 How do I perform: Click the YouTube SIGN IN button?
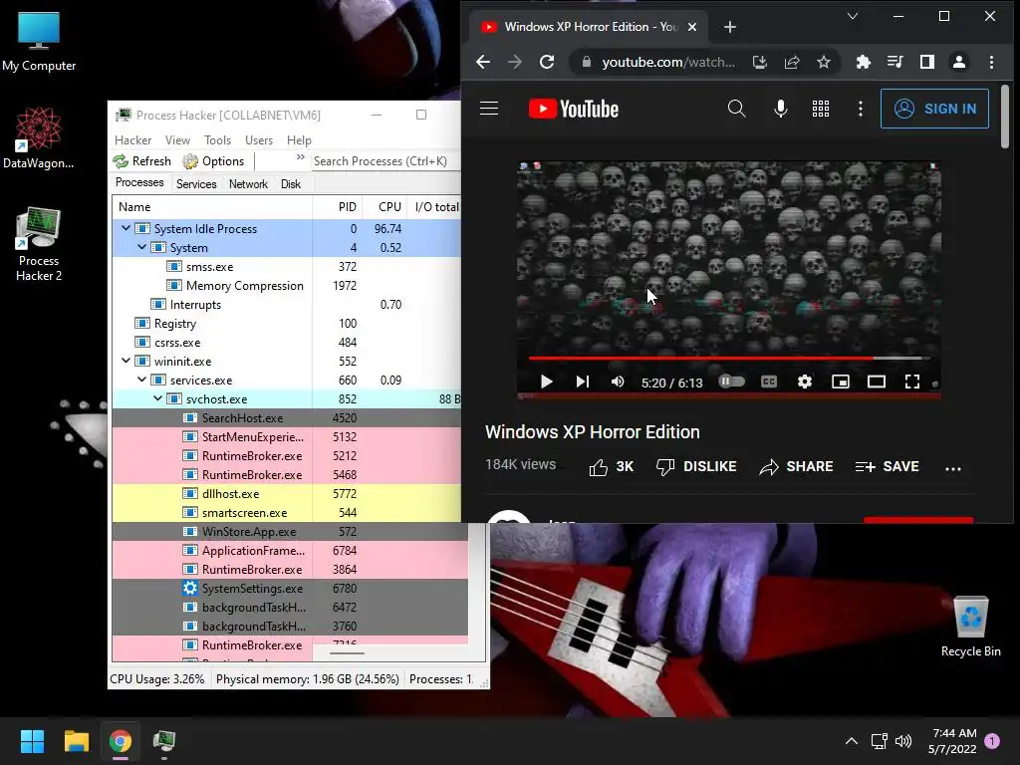pos(934,109)
